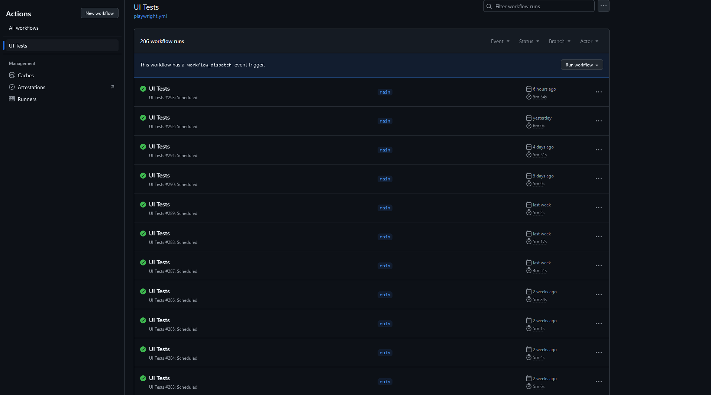Click the three-dot menu beside the filter box
Viewport: 711px width, 395px height.
(x=603, y=6)
